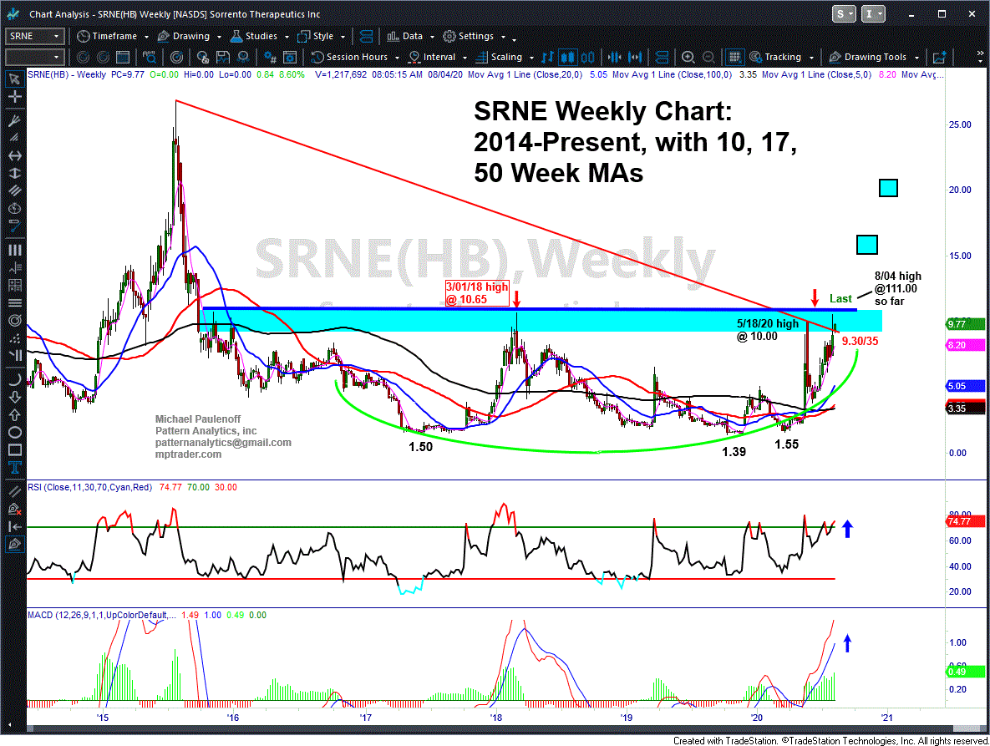
Task: Toggle compress bar spacing
Action: (614, 58)
